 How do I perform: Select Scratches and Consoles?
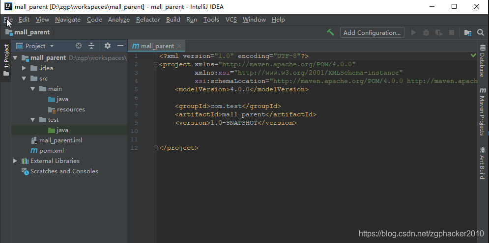(59, 171)
